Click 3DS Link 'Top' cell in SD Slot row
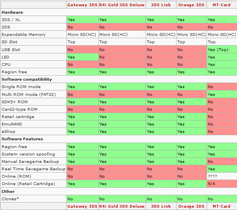 (161, 42)
